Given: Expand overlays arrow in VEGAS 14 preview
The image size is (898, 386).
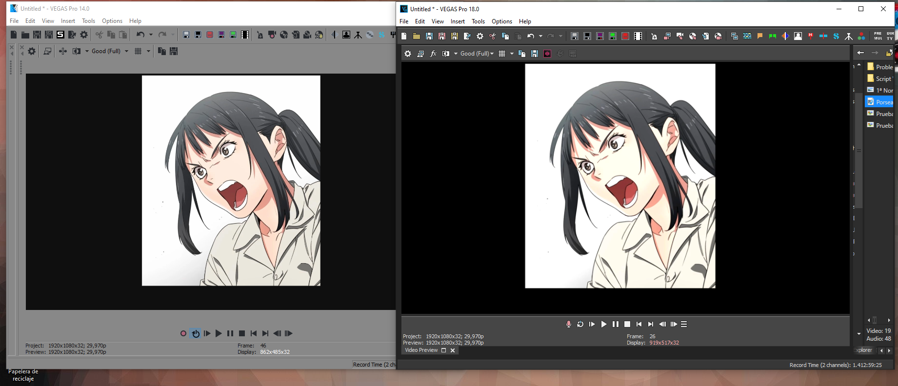Looking at the screenshot, I should 148,51.
